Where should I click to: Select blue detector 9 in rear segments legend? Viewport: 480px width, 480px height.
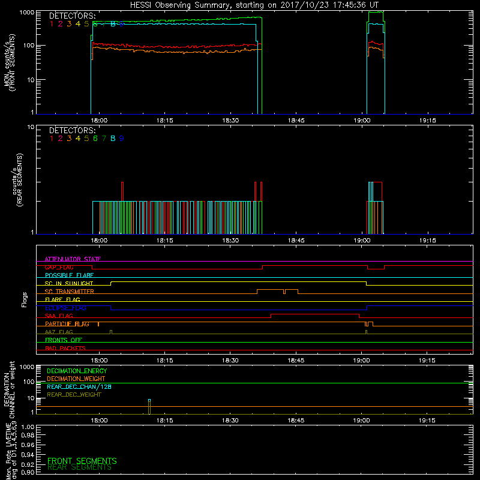[x=122, y=139]
